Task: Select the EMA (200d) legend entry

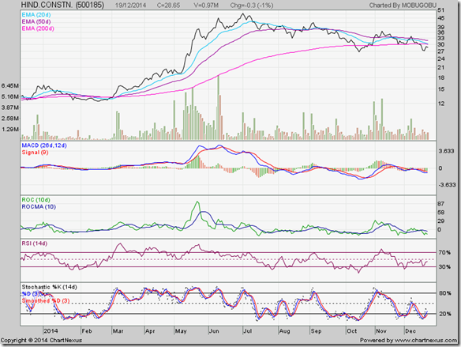Action: pos(38,28)
